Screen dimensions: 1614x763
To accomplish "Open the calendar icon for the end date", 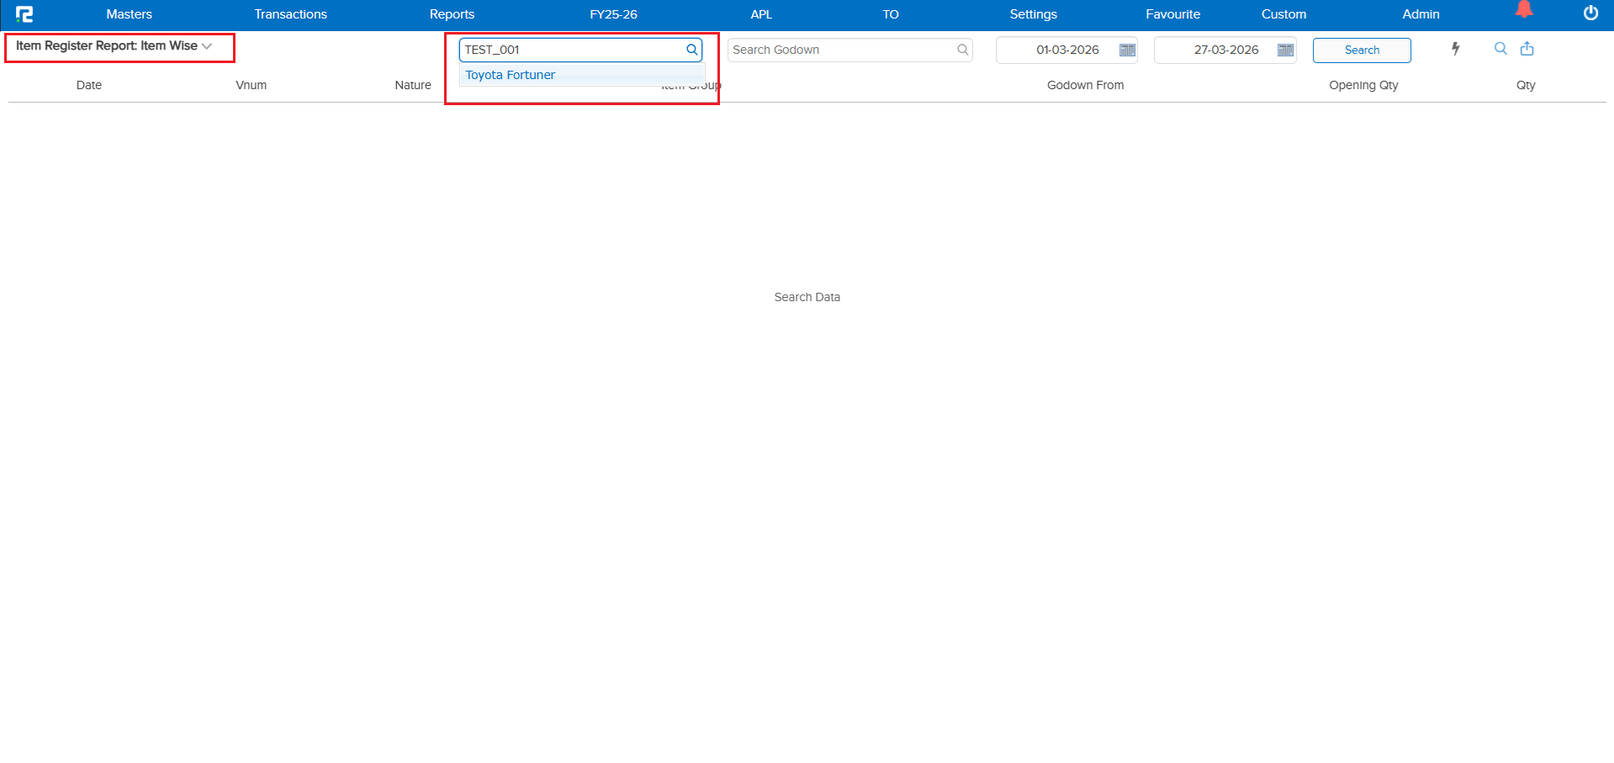I will pyautogui.click(x=1285, y=50).
